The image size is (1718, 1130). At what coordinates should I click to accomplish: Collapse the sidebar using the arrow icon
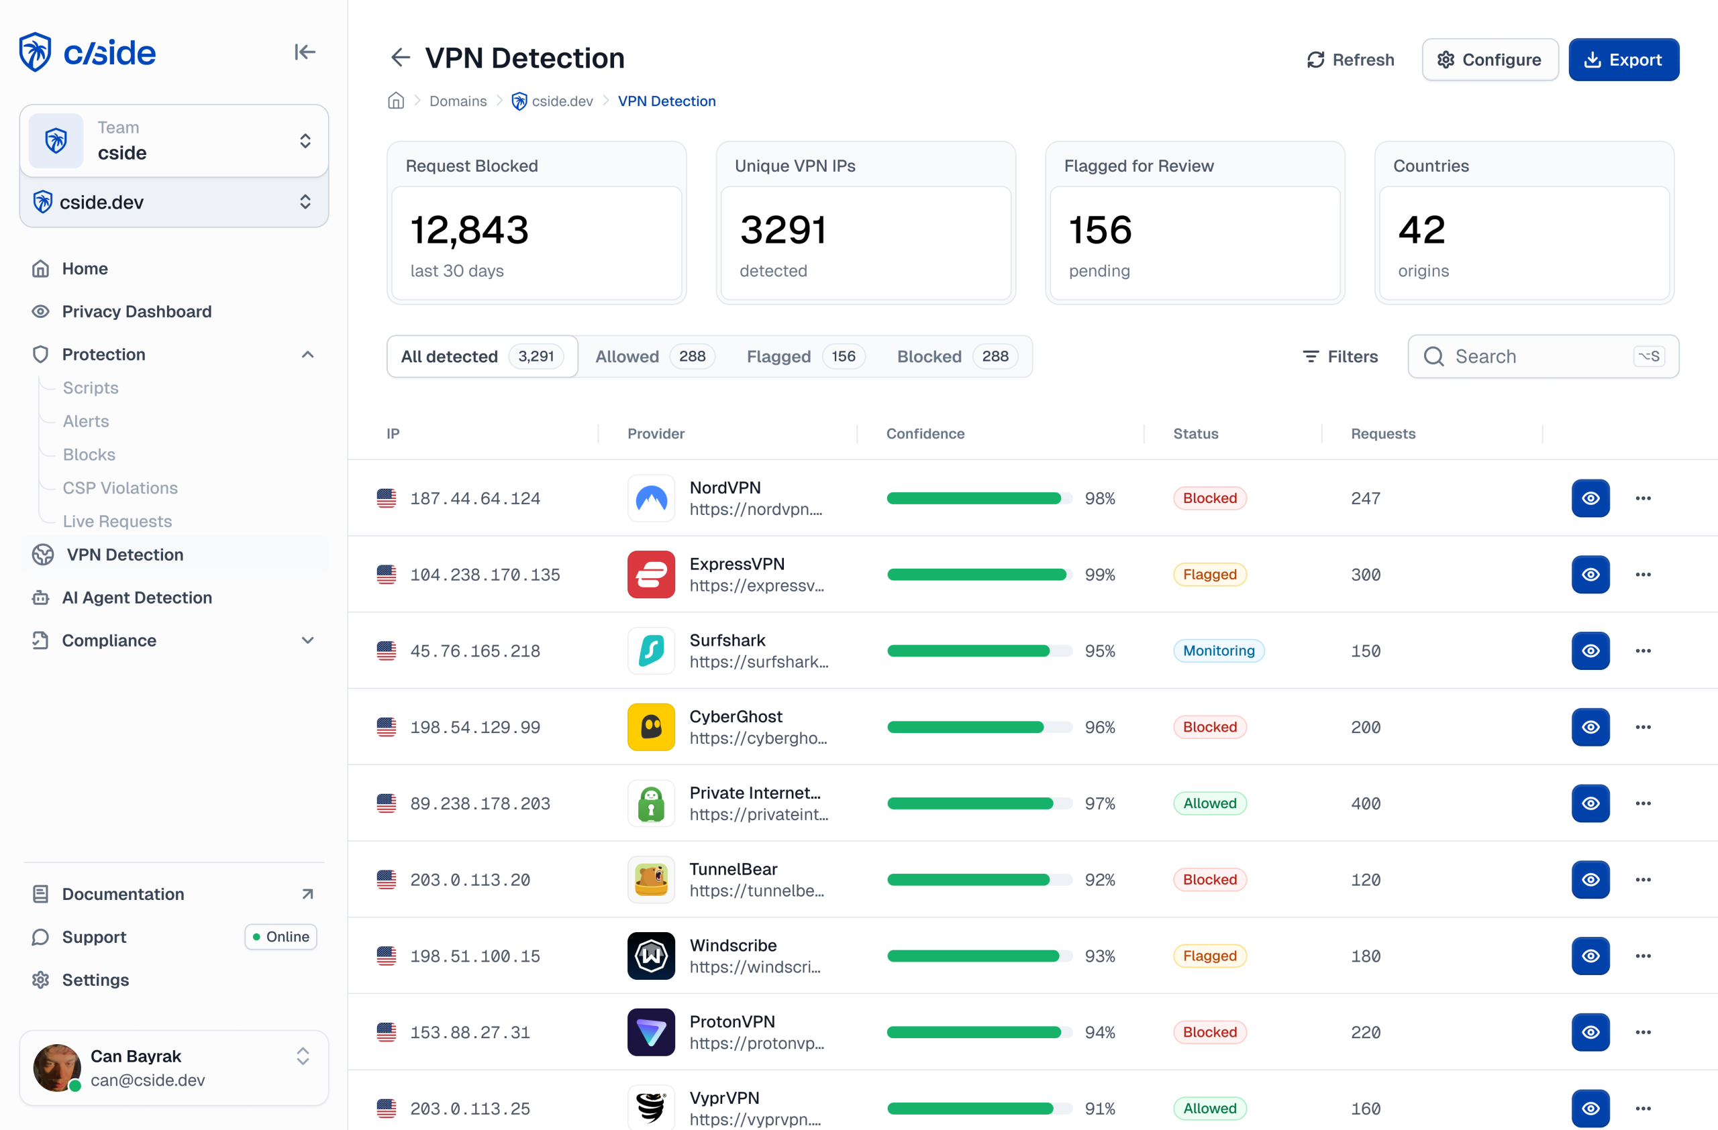(x=304, y=51)
